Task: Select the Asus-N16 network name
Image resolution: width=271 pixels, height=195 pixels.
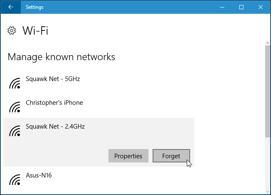Action: click(x=39, y=175)
